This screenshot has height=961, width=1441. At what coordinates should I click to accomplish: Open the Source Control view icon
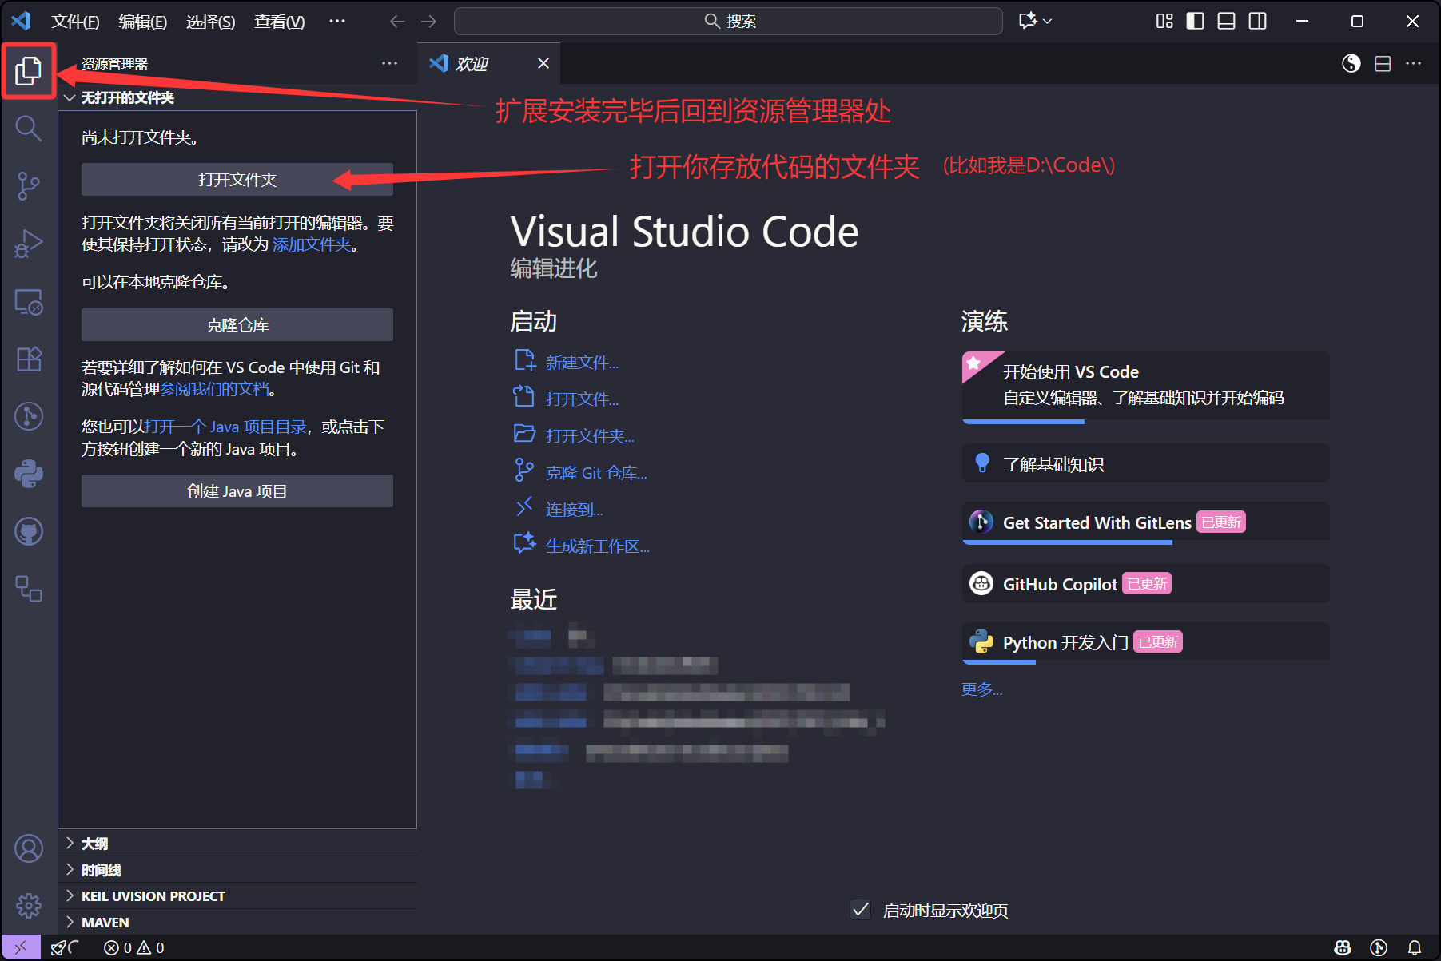[29, 185]
